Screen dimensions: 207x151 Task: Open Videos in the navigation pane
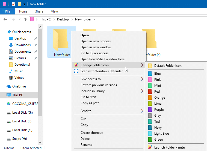click(x=16, y=78)
